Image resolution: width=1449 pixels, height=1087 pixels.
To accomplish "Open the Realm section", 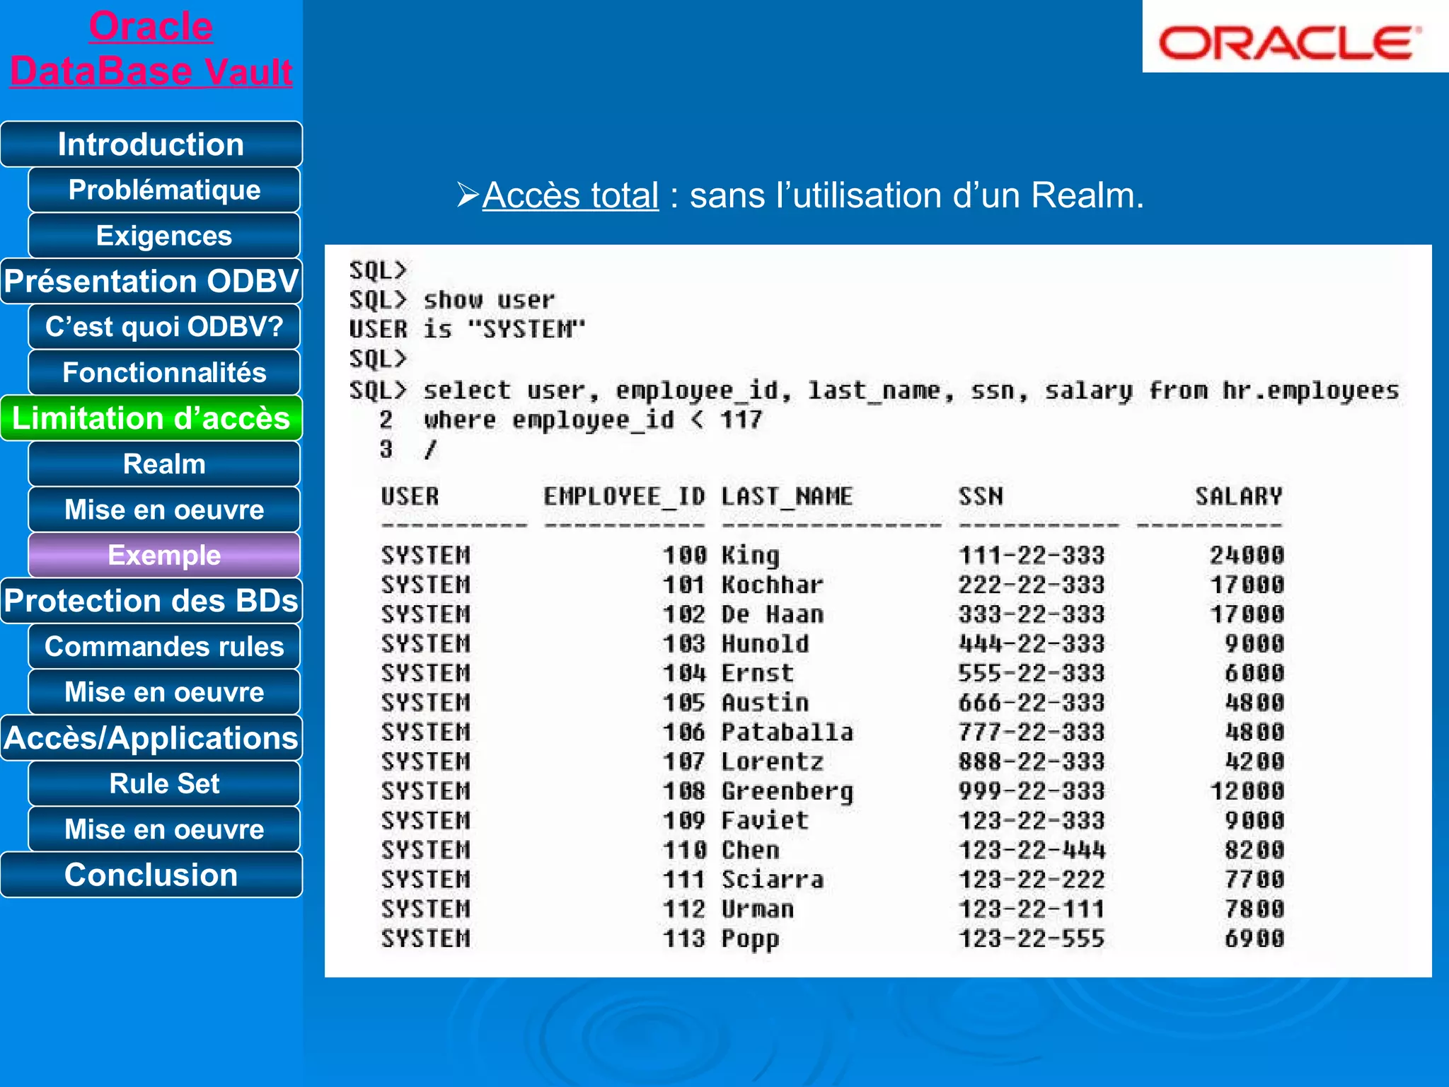I will [x=164, y=464].
